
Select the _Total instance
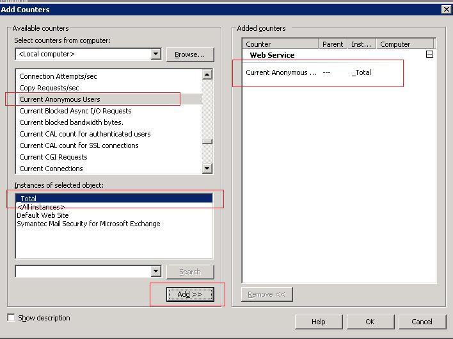tap(114, 199)
